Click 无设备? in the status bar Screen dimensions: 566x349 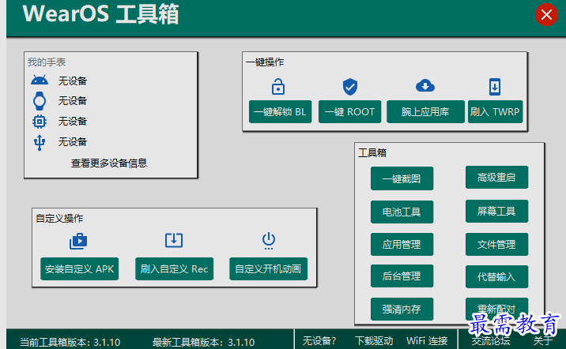pyautogui.click(x=319, y=340)
